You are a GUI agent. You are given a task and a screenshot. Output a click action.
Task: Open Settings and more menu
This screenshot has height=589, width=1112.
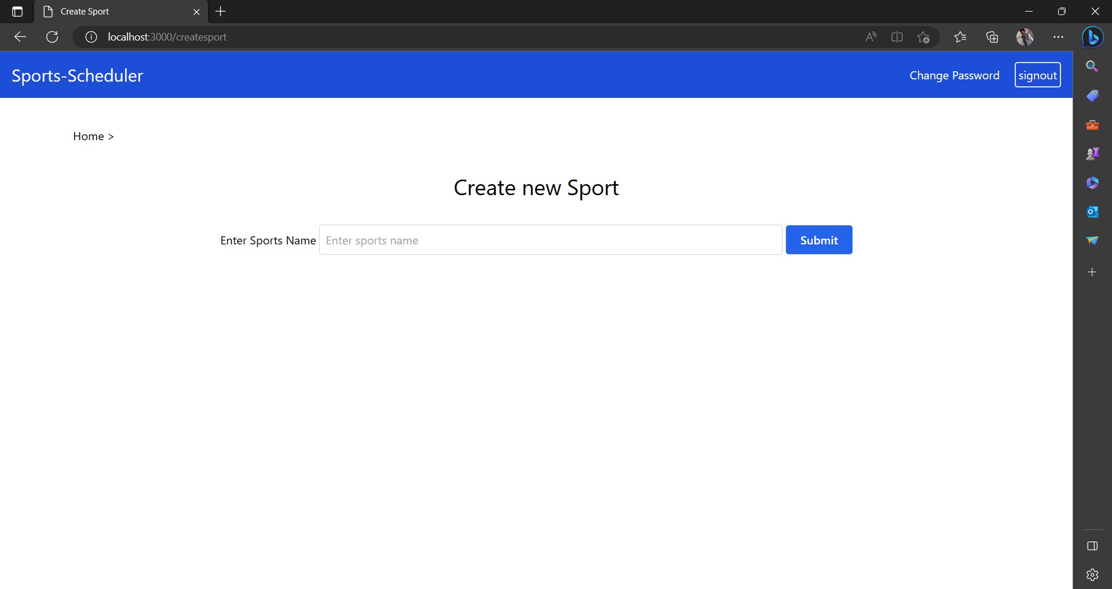[x=1059, y=37]
